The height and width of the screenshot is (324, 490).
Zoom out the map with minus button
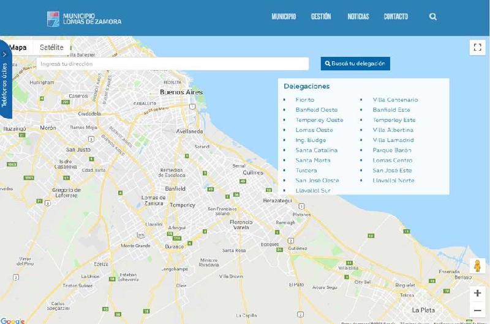(x=477, y=311)
